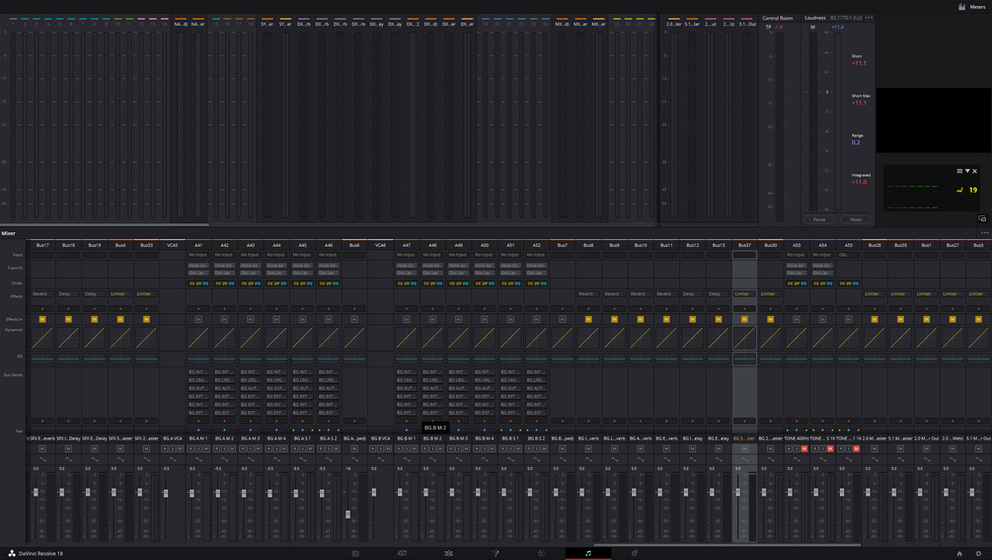Mute the BG A M 2 track

click(232, 448)
